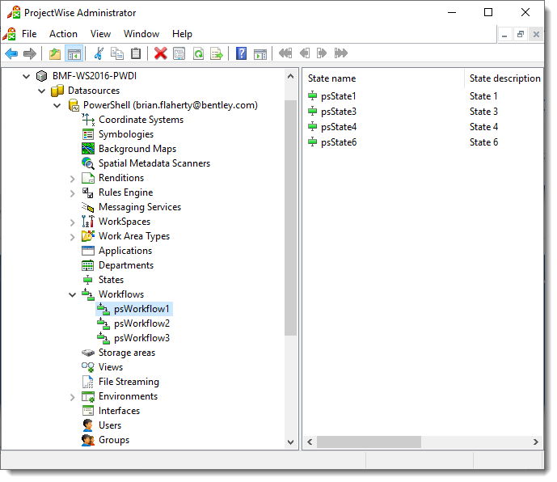Expand the Environments tree node
557x482 pixels.
[x=73, y=396]
